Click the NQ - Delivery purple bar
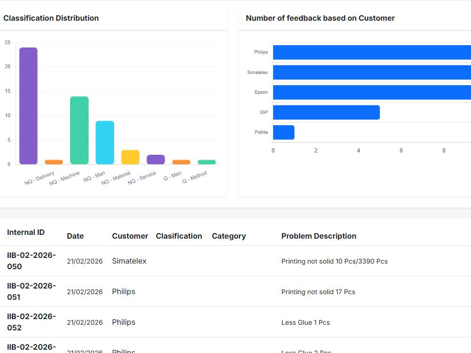The width and height of the screenshot is (471, 353). coord(28,106)
